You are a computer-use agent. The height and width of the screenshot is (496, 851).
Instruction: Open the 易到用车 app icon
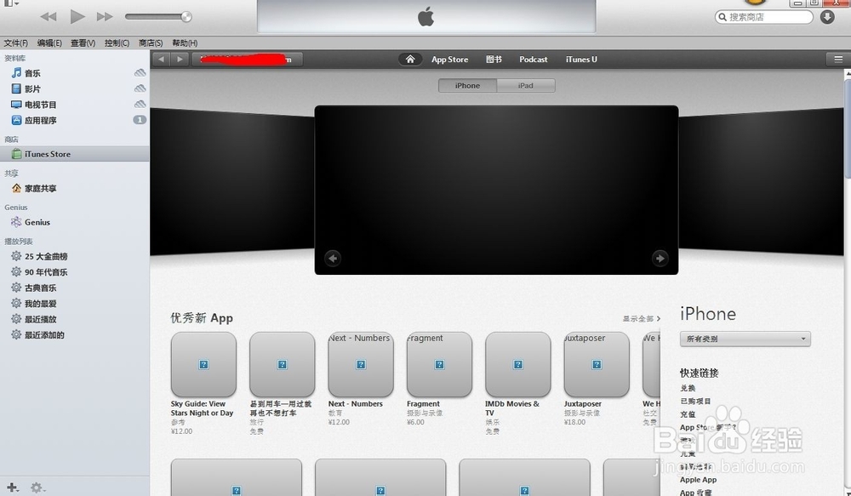(x=283, y=364)
